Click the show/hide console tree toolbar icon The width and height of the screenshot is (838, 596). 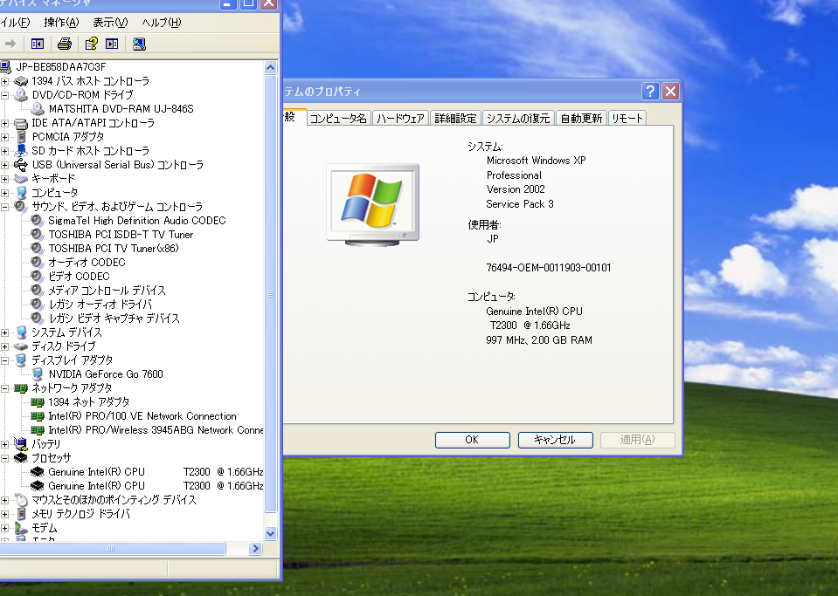click(x=38, y=44)
